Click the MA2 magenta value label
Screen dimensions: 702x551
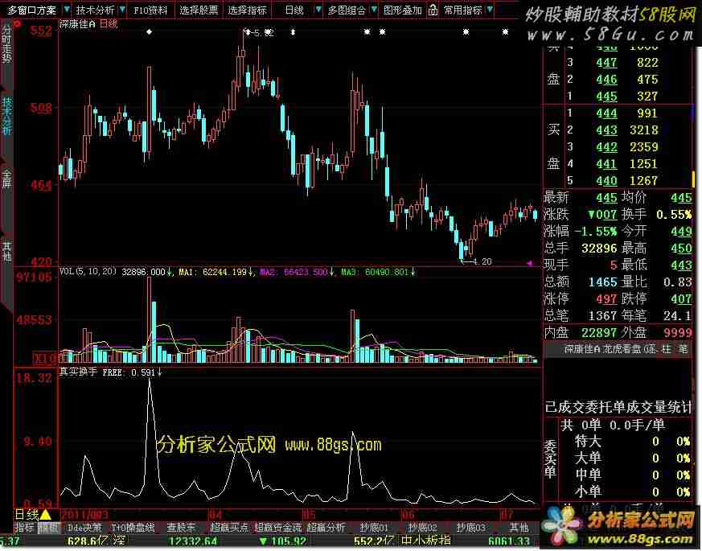(294, 272)
